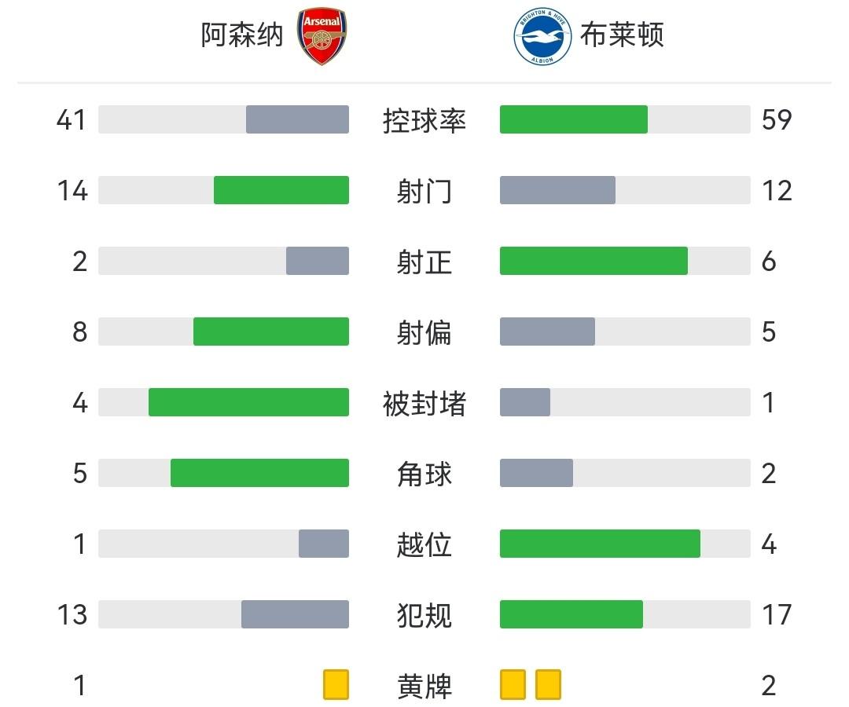This screenshot has height=707, width=849.
Task: Select the 控球率 stat label
Action: (424, 120)
